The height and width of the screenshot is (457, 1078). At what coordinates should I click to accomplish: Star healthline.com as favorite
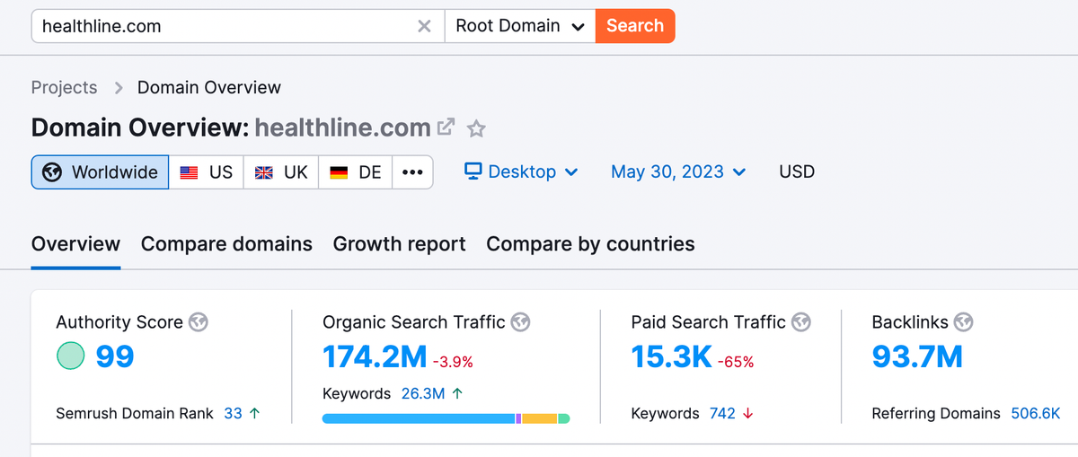tap(476, 129)
